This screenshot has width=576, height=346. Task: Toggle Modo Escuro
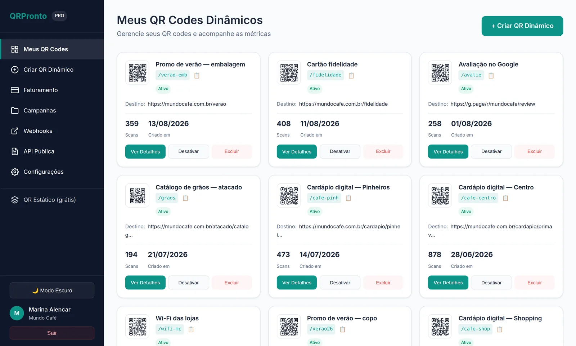coord(52,290)
